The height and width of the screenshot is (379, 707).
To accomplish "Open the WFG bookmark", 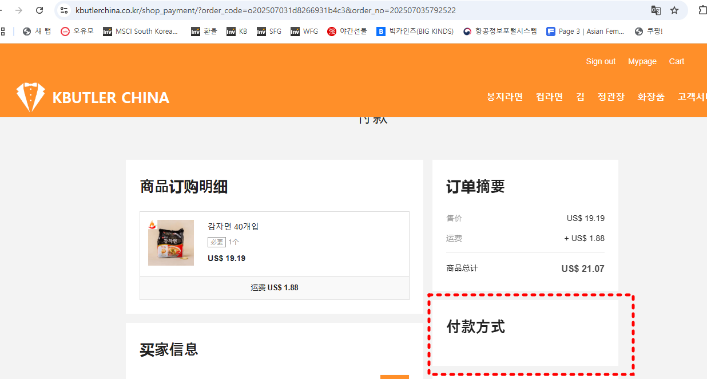I will tap(304, 31).
